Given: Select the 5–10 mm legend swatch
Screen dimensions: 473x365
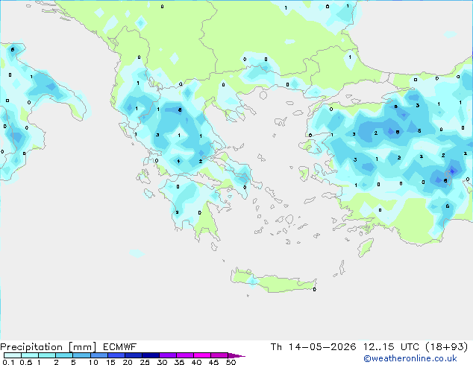Looking at the screenshot, I should tap(81, 355).
